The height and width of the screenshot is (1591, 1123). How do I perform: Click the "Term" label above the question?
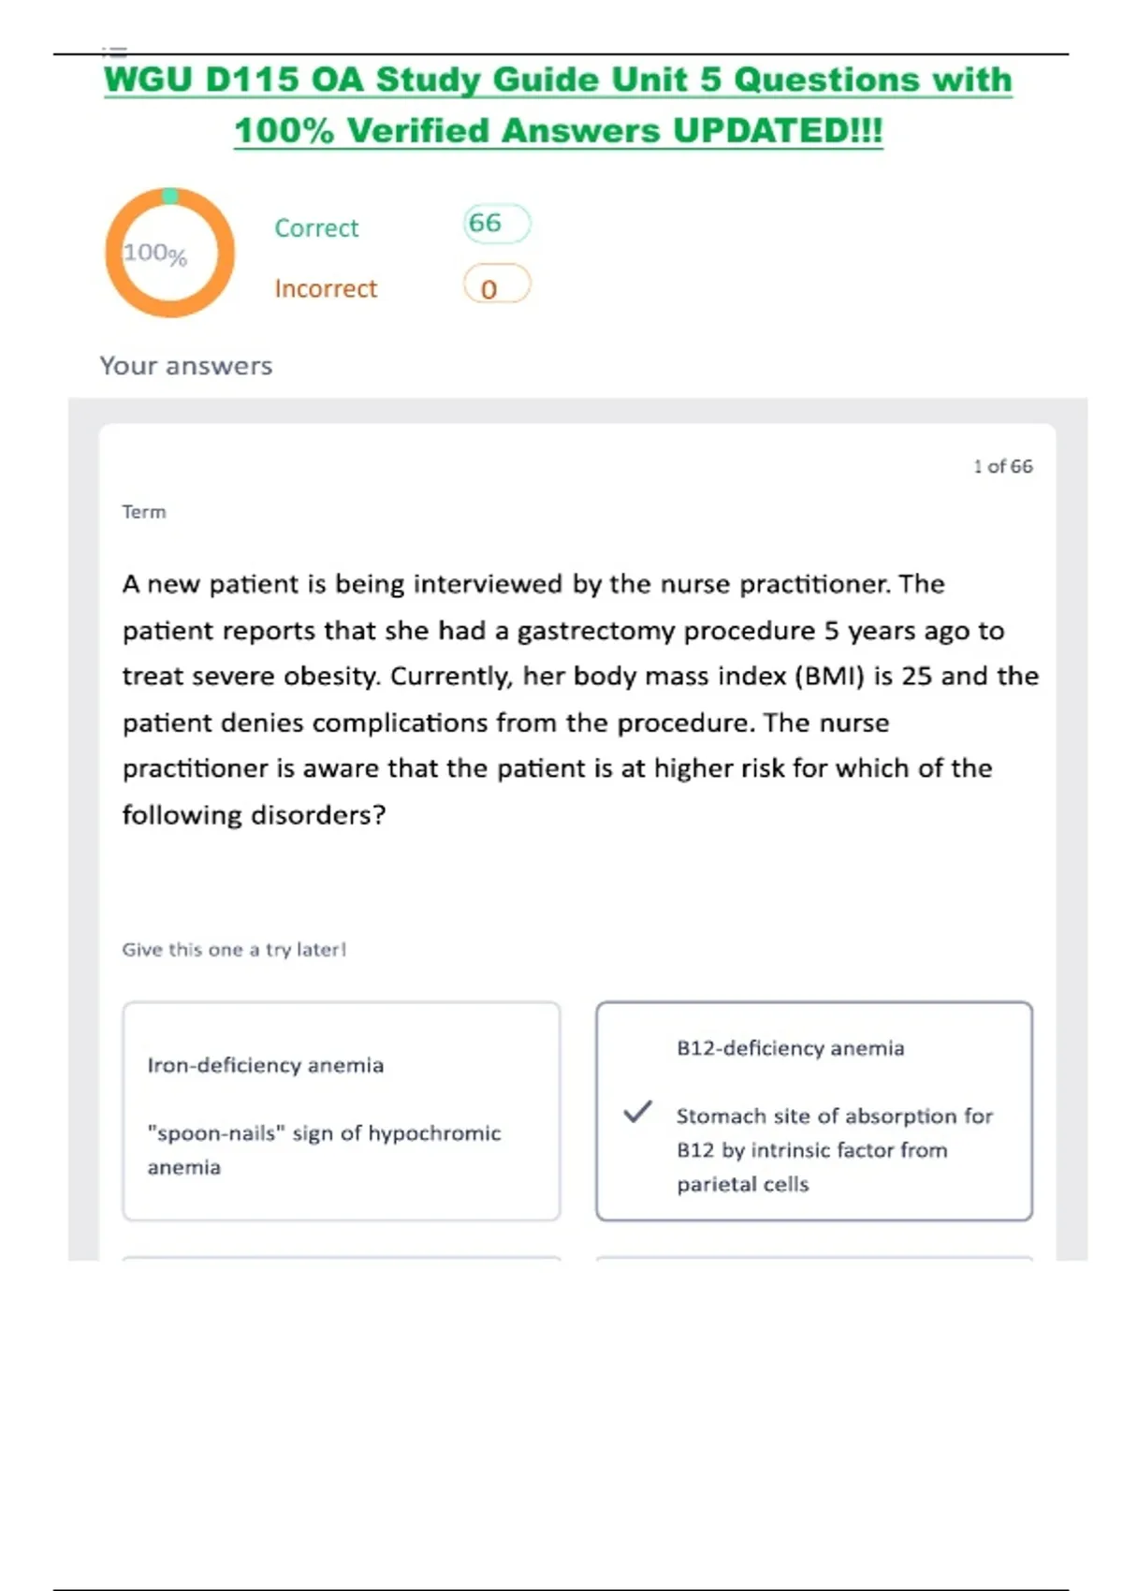tap(144, 512)
